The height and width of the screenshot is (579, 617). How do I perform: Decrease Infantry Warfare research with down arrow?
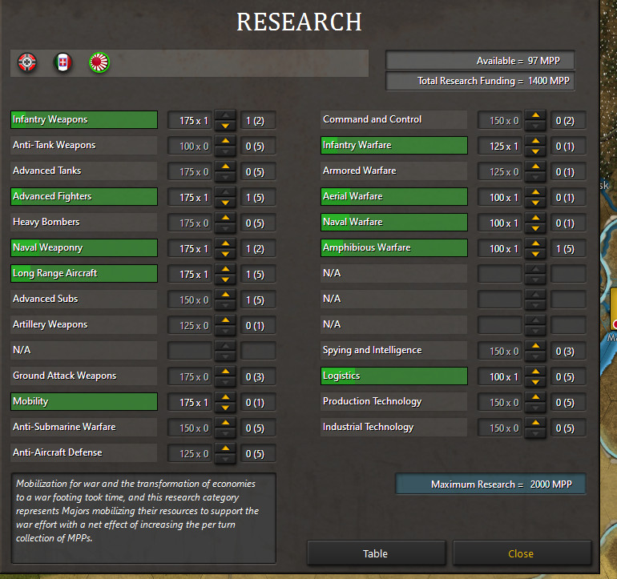pos(535,151)
